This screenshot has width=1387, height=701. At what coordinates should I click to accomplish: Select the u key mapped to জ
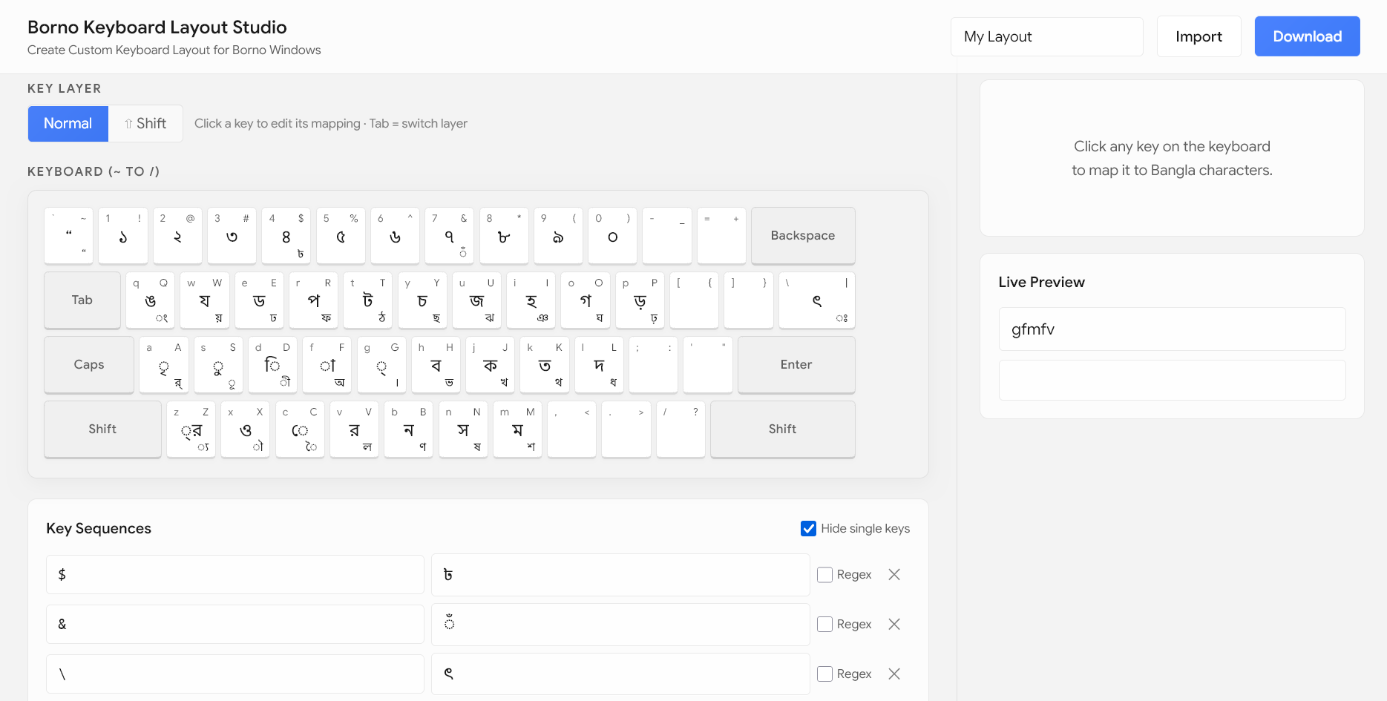(477, 300)
